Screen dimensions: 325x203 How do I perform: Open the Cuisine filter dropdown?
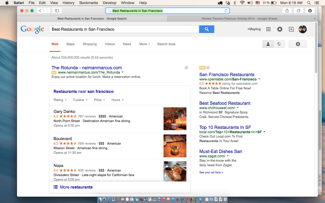(x=80, y=100)
